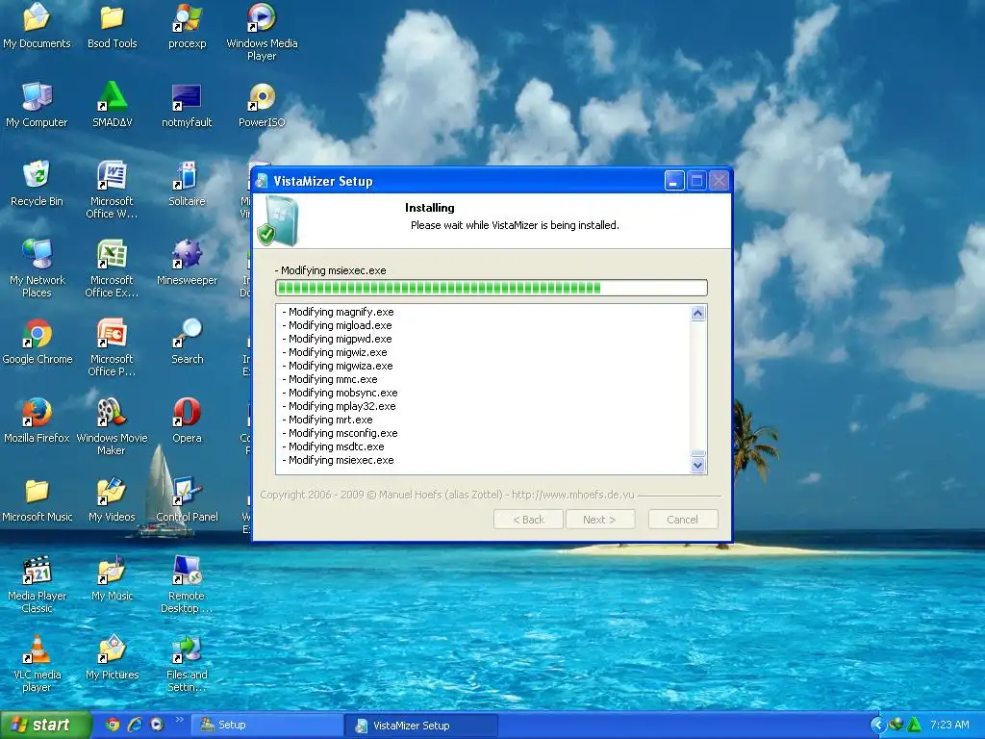Open My Computer icon

pos(37,105)
